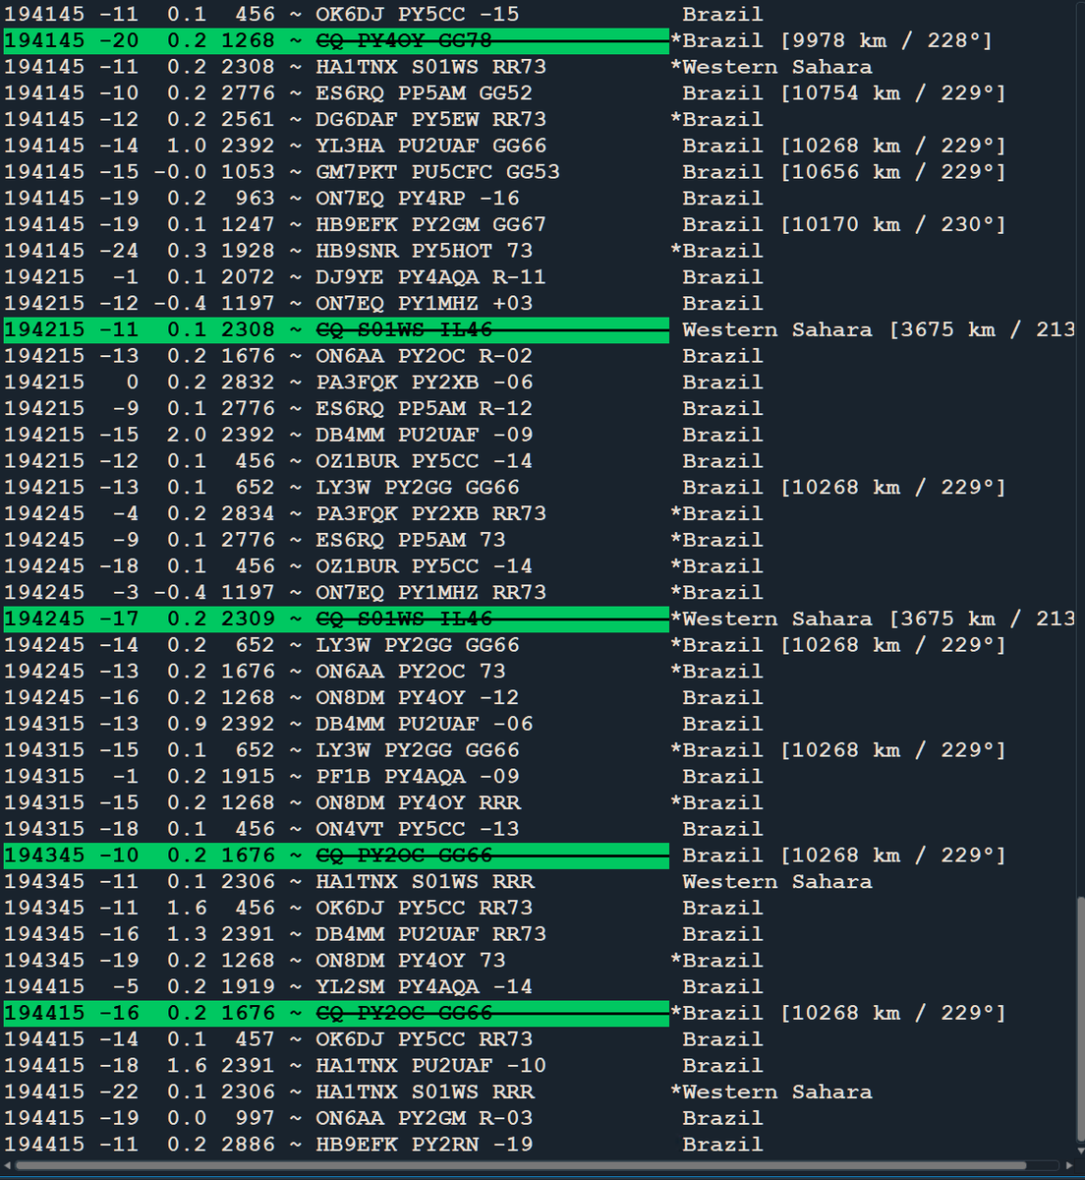Select the ON7EQ PY1MHZ RR73 row
Image resolution: width=1085 pixels, height=1180 pixels.
(539, 593)
